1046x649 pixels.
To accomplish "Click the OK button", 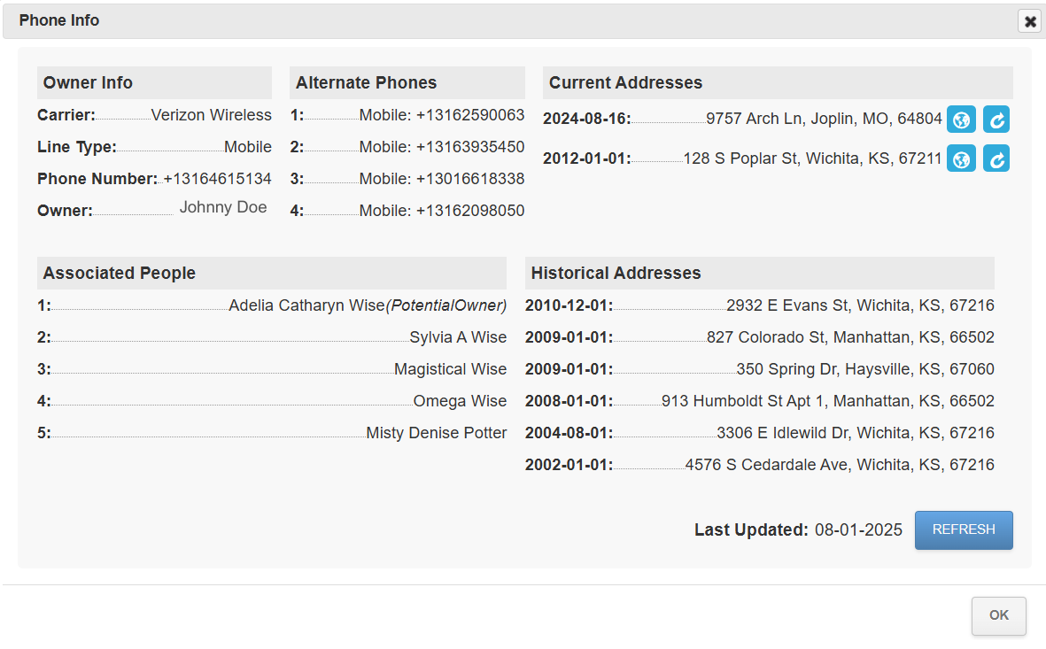I will tap(998, 615).
